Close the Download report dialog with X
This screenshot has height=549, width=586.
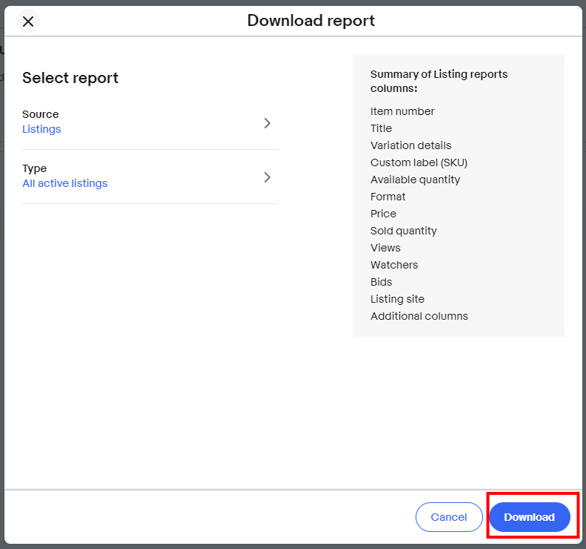(x=28, y=22)
